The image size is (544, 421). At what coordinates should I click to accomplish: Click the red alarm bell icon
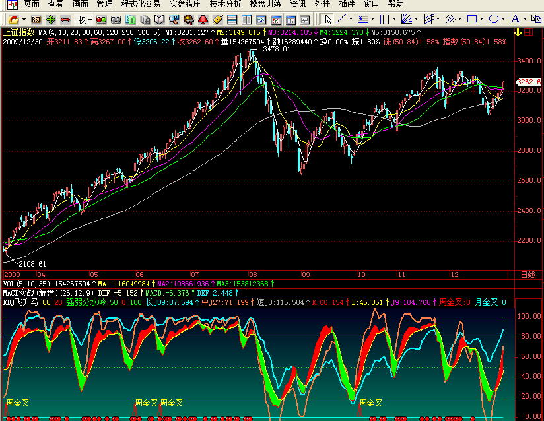203,19
